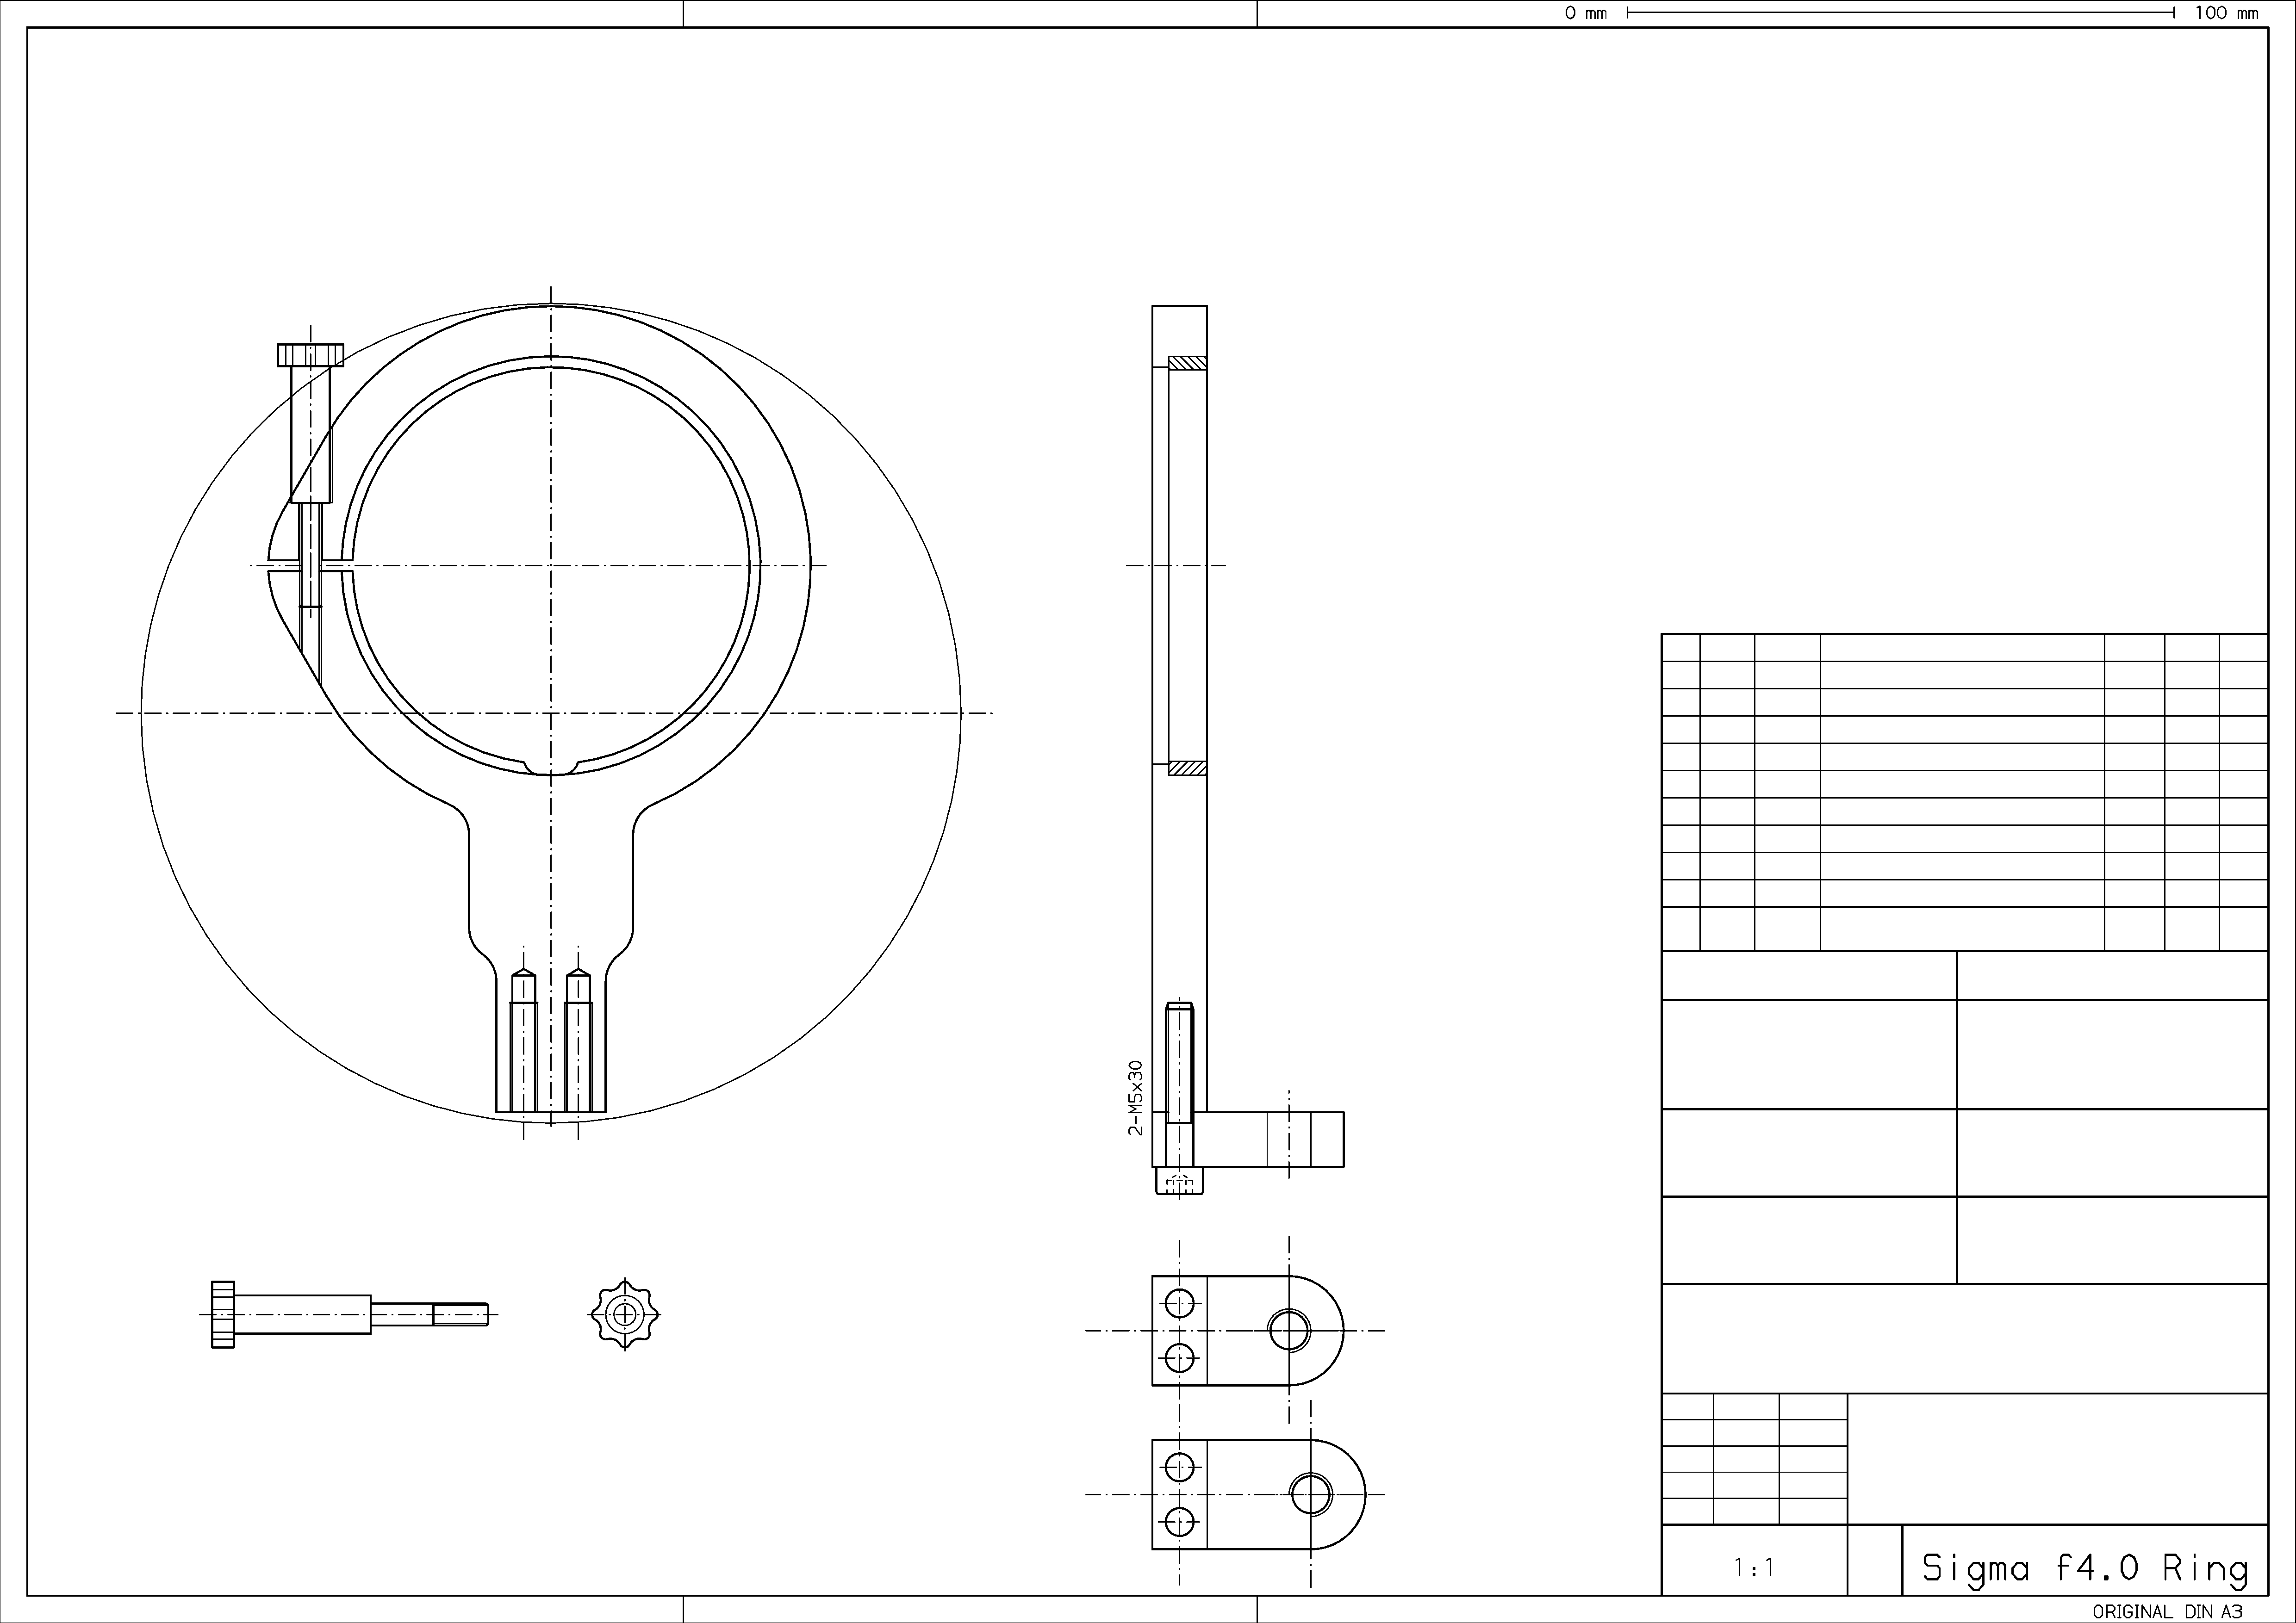Click the left threaded hole in the ring stem
2296x1623 pixels.
click(x=523, y=1040)
